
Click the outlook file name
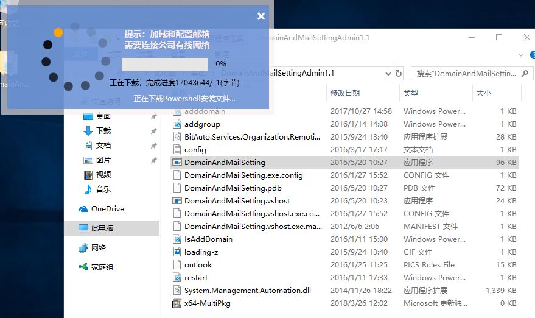click(x=198, y=265)
